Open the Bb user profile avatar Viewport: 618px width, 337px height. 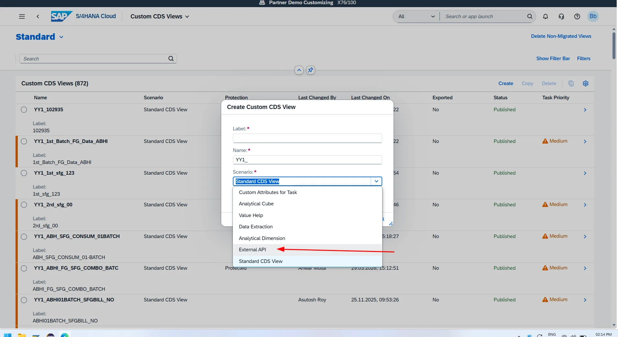click(593, 16)
